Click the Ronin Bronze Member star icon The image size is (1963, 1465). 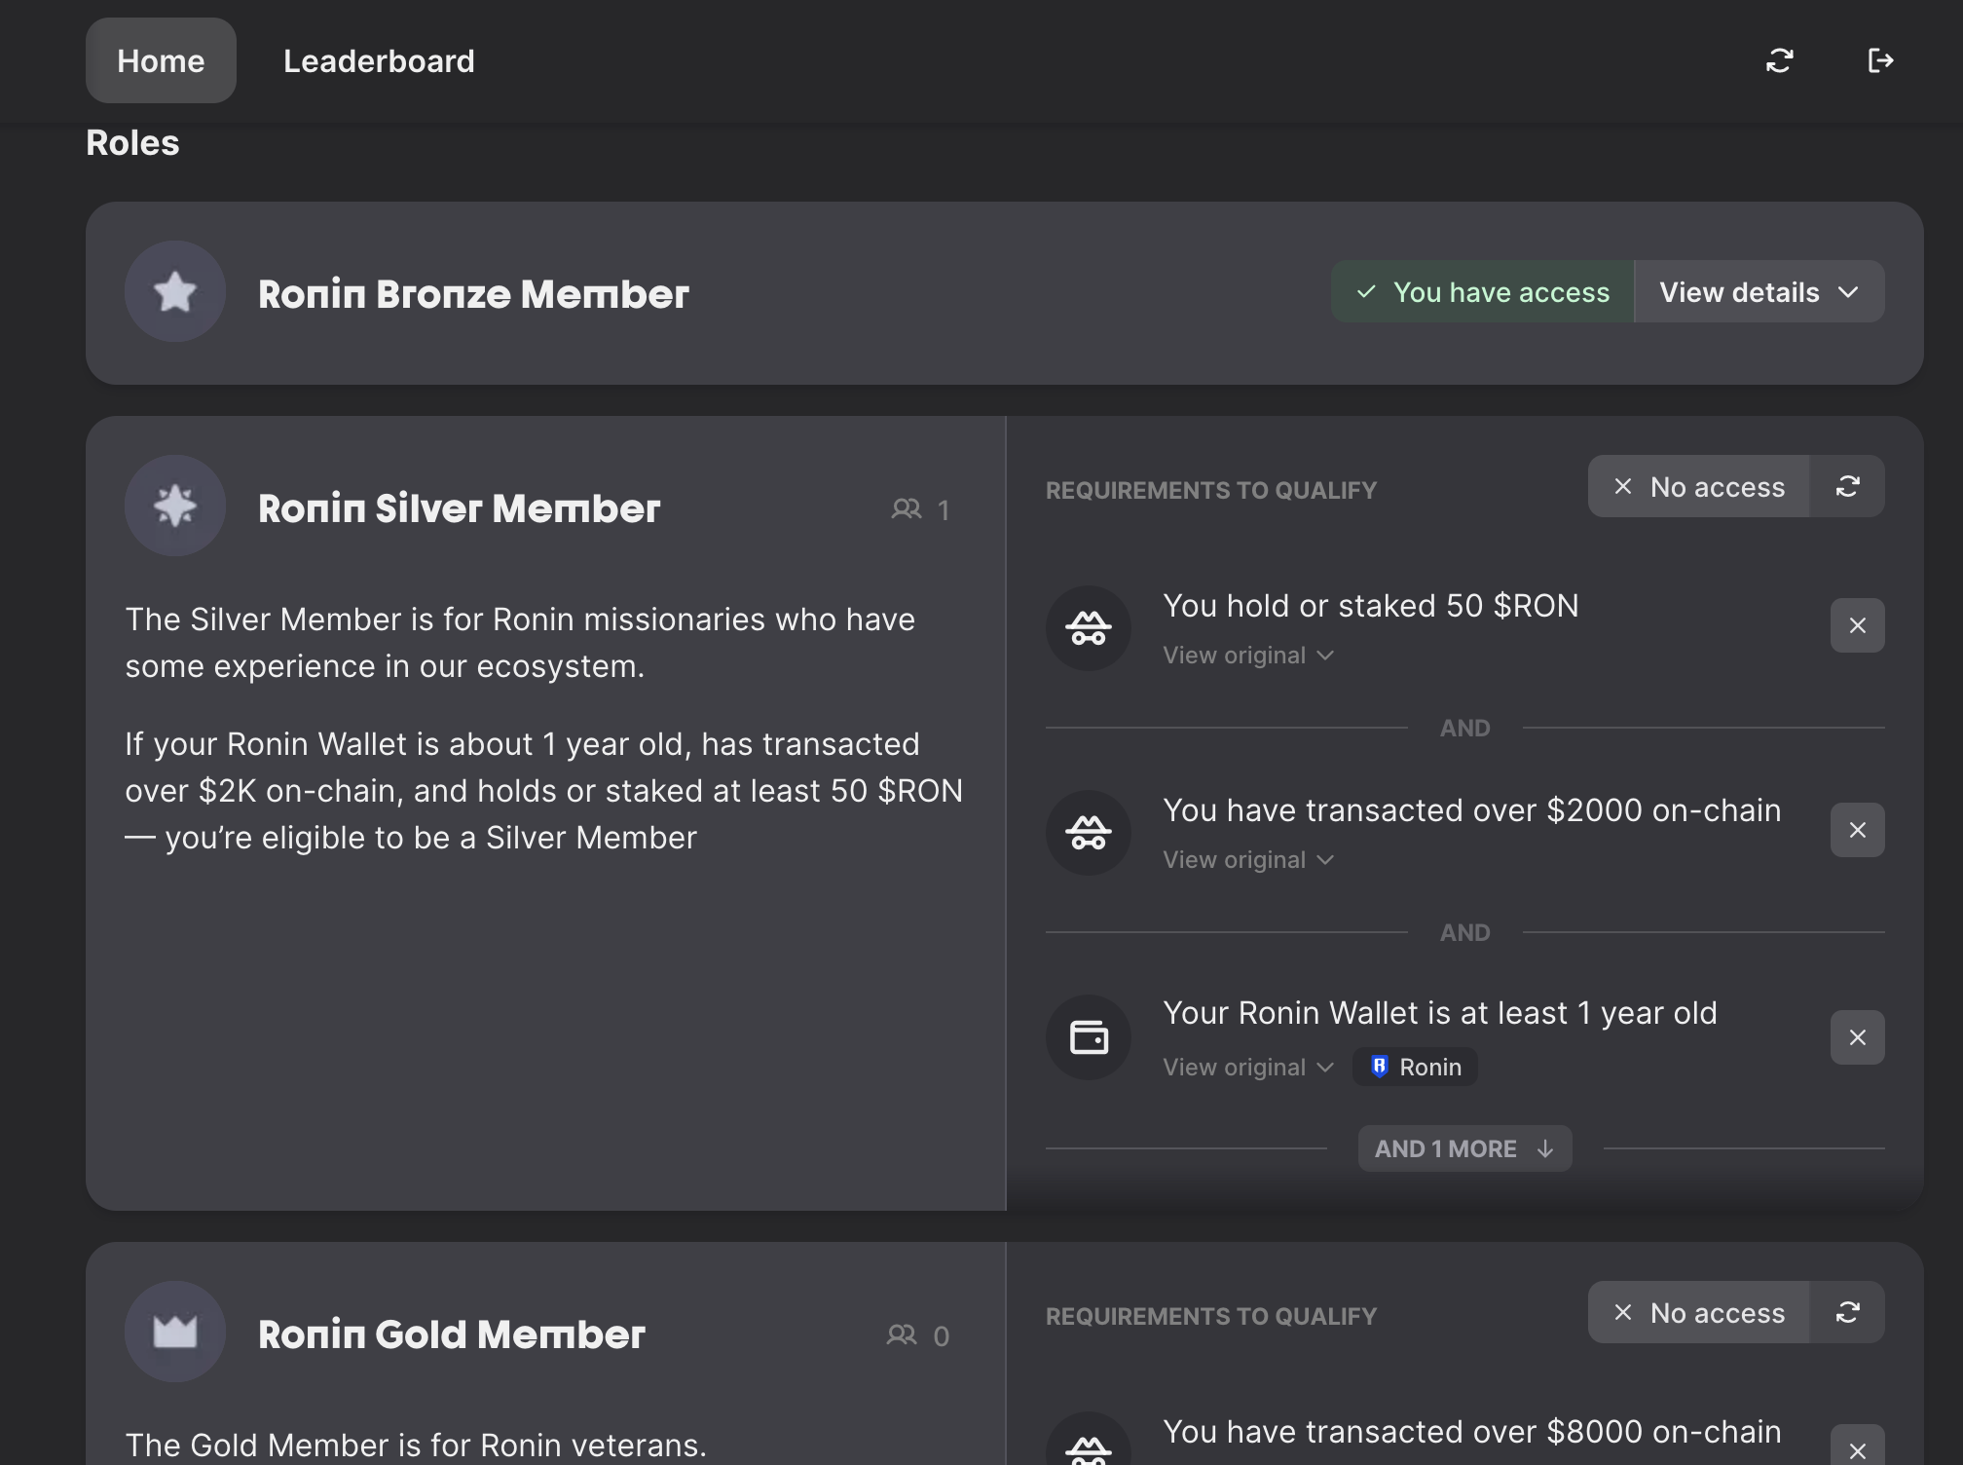(175, 291)
